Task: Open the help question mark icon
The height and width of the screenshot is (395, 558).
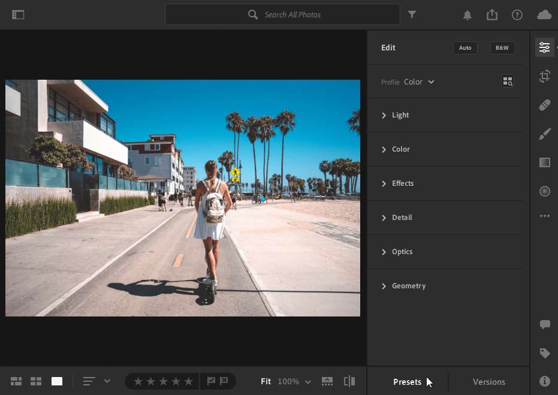Action: click(x=517, y=15)
